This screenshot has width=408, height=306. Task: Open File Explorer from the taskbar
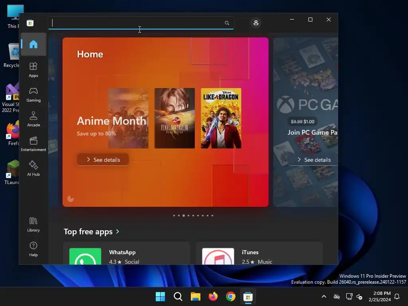point(195,296)
